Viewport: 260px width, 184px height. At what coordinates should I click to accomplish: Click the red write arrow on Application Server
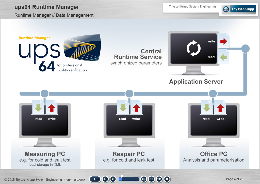[223, 41]
